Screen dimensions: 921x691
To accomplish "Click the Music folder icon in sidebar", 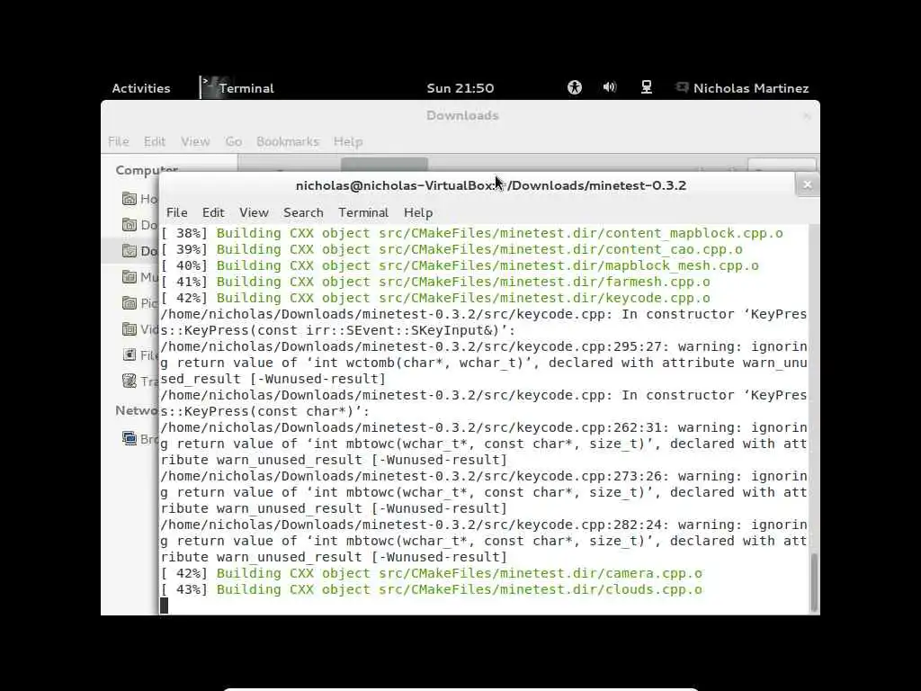I will pos(130,277).
